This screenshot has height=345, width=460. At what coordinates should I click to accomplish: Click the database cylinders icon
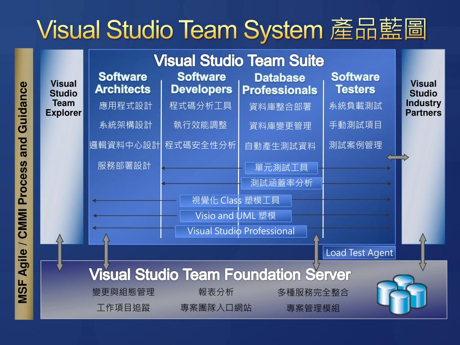[x=402, y=294]
